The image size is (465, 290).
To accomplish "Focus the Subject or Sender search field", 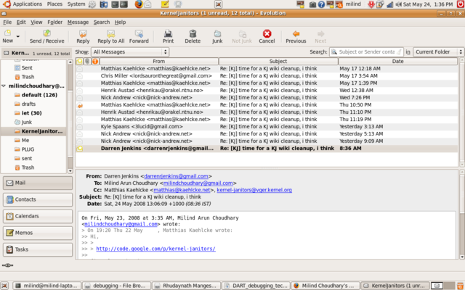I will coord(366,51).
